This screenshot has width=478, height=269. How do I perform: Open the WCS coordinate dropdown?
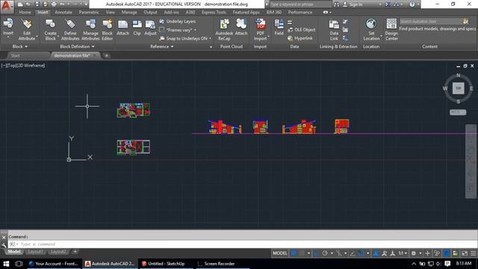pyautogui.click(x=458, y=112)
